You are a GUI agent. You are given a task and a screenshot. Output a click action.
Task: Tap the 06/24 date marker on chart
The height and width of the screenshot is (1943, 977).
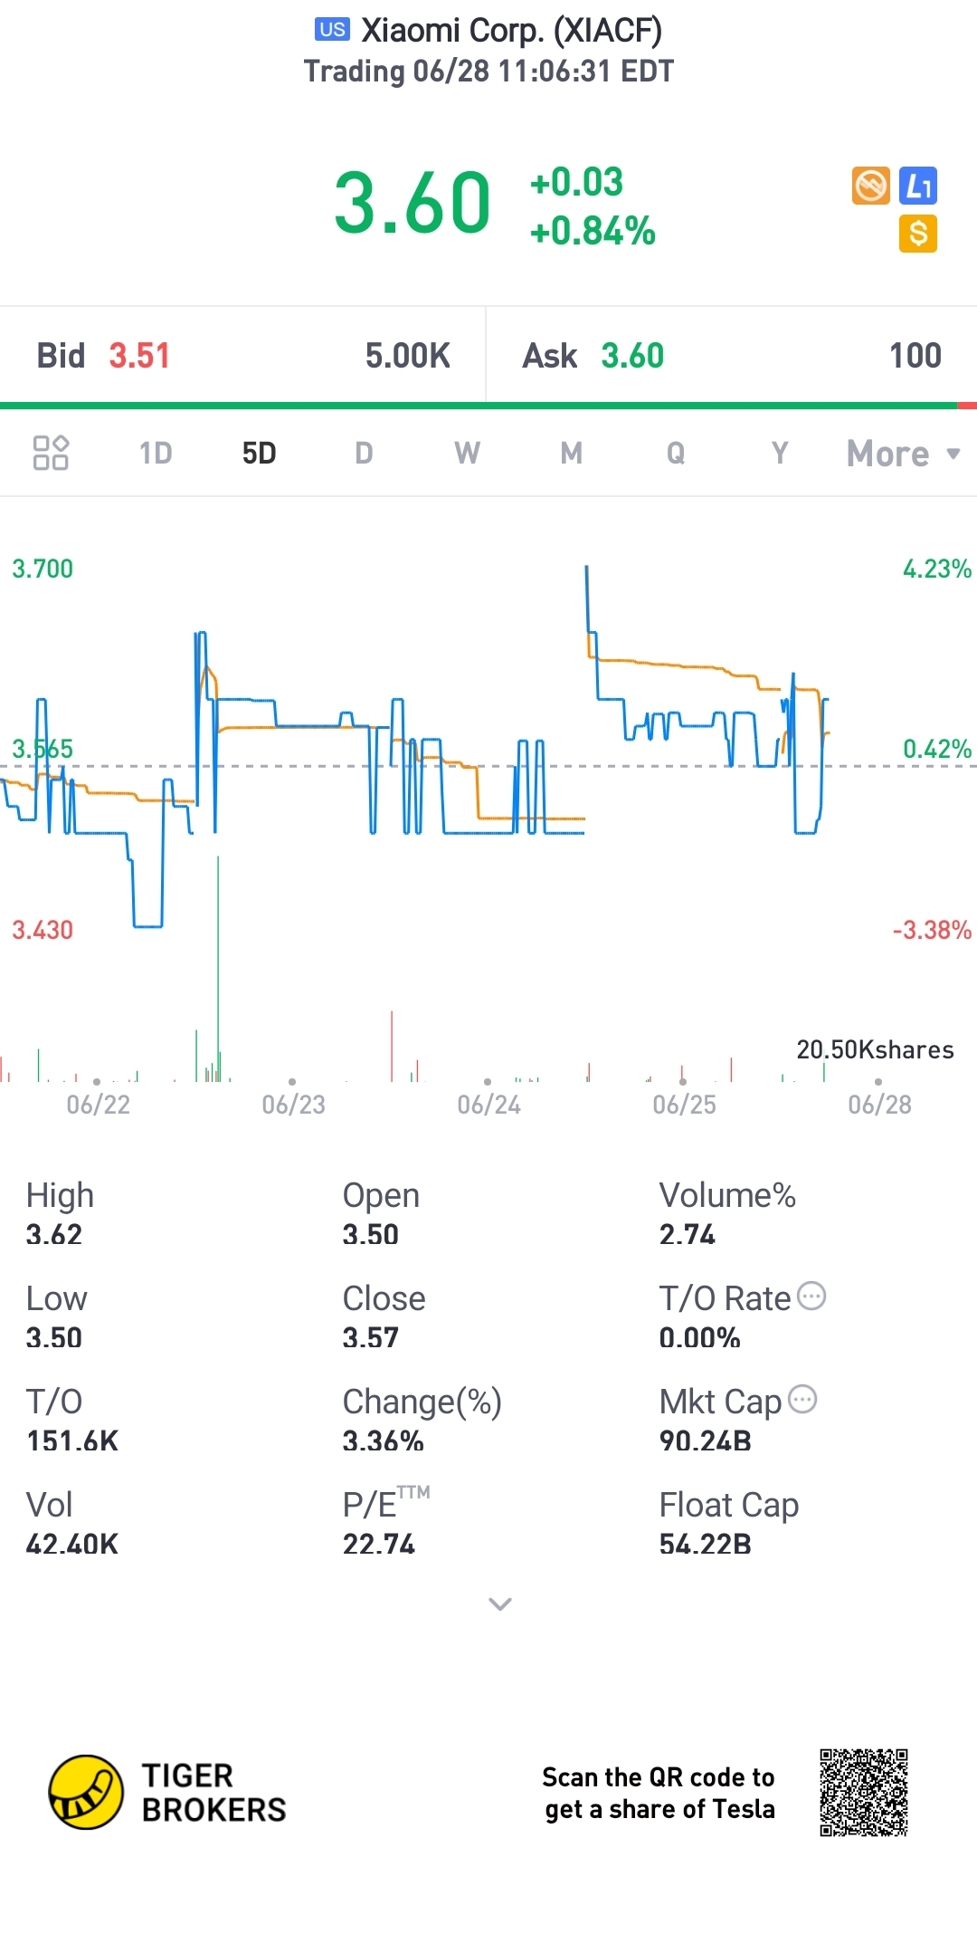pyautogui.click(x=488, y=1104)
